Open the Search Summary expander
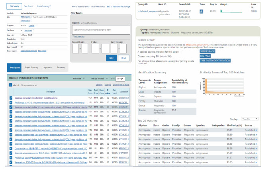276x169 pixels. tap(43, 6)
